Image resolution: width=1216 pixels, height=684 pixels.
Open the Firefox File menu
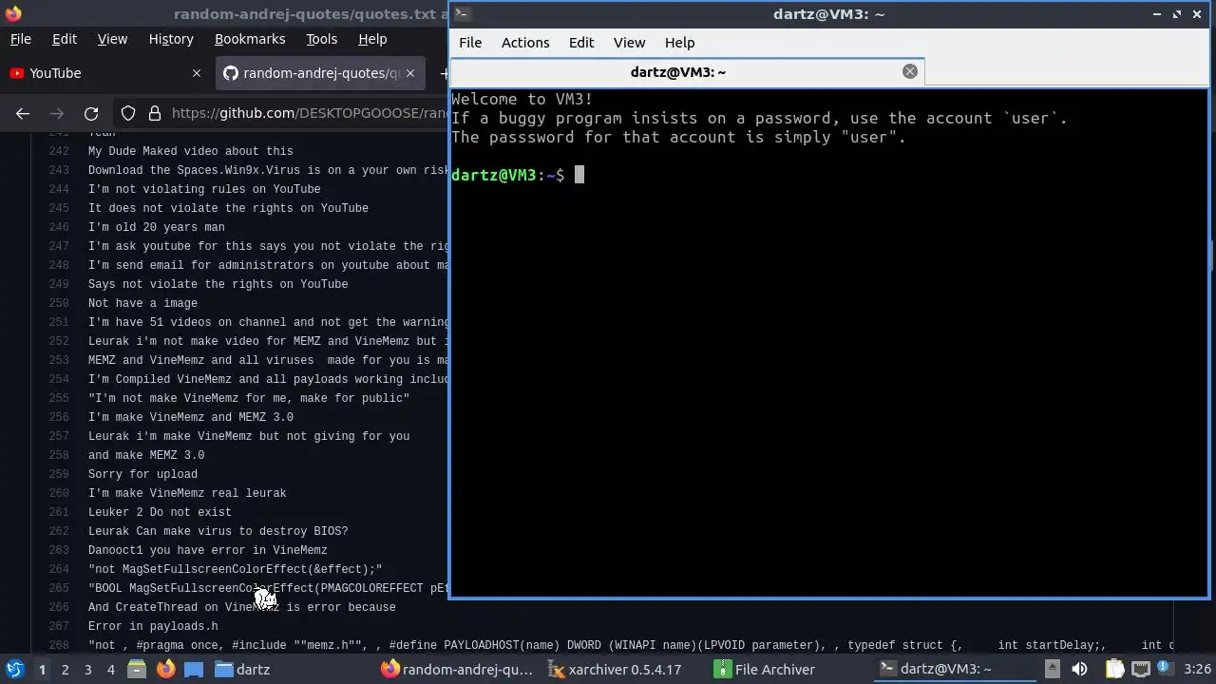pyautogui.click(x=20, y=39)
